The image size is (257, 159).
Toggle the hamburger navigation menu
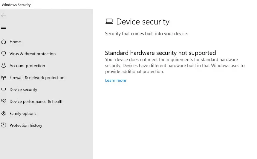(4, 27)
